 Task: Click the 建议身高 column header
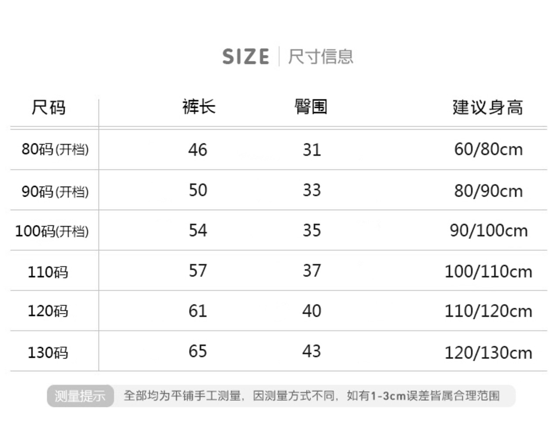pos(488,108)
